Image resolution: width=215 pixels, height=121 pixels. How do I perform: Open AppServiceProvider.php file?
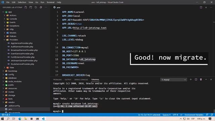coord(21,43)
